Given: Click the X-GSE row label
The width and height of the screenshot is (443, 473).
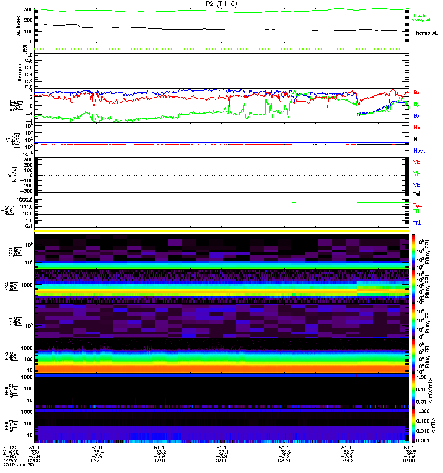Looking at the screenshot, I should 10,448.
